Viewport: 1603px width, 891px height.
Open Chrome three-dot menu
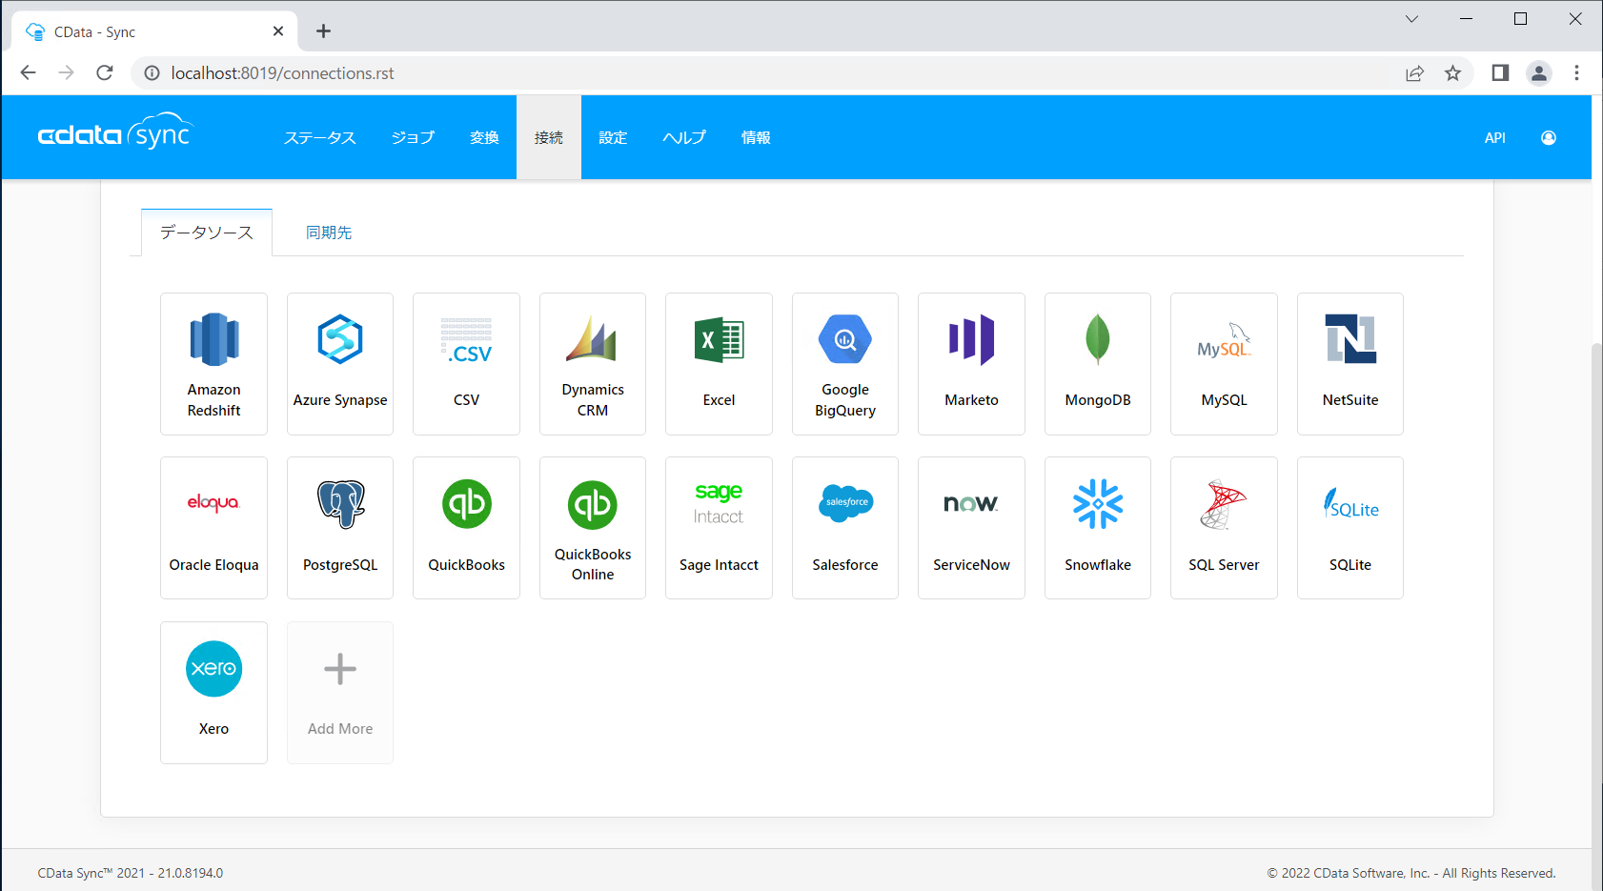[1576, 72]
